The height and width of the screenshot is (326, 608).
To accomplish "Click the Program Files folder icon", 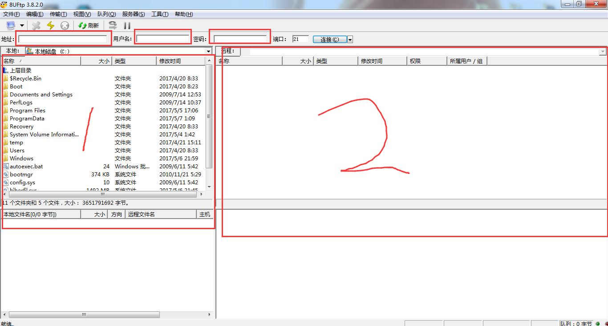I will pos(6,111).
